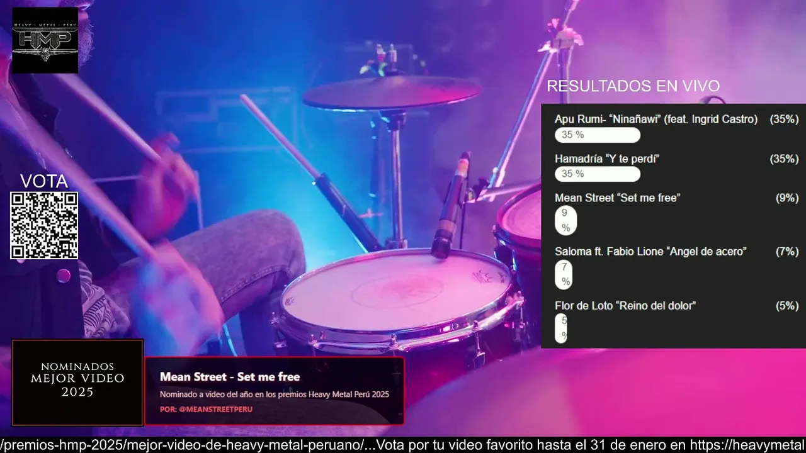
Task: Click the scrolling premios-hmp-2025 URL ticker
Action: pos(182,445)
